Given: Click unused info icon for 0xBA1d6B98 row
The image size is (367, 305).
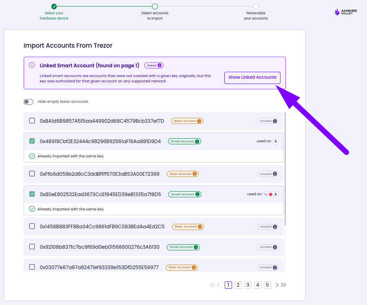Looking at the screenshot, I should point(275,121).
